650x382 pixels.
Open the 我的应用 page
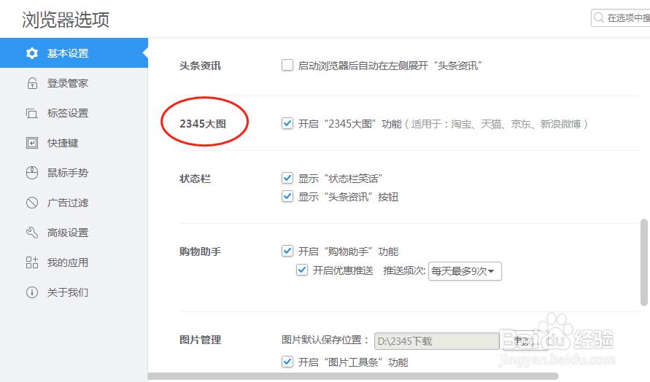(x=74, y=262)
